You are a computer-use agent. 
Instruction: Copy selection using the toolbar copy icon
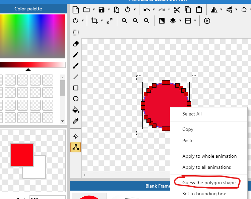point(188,10)
